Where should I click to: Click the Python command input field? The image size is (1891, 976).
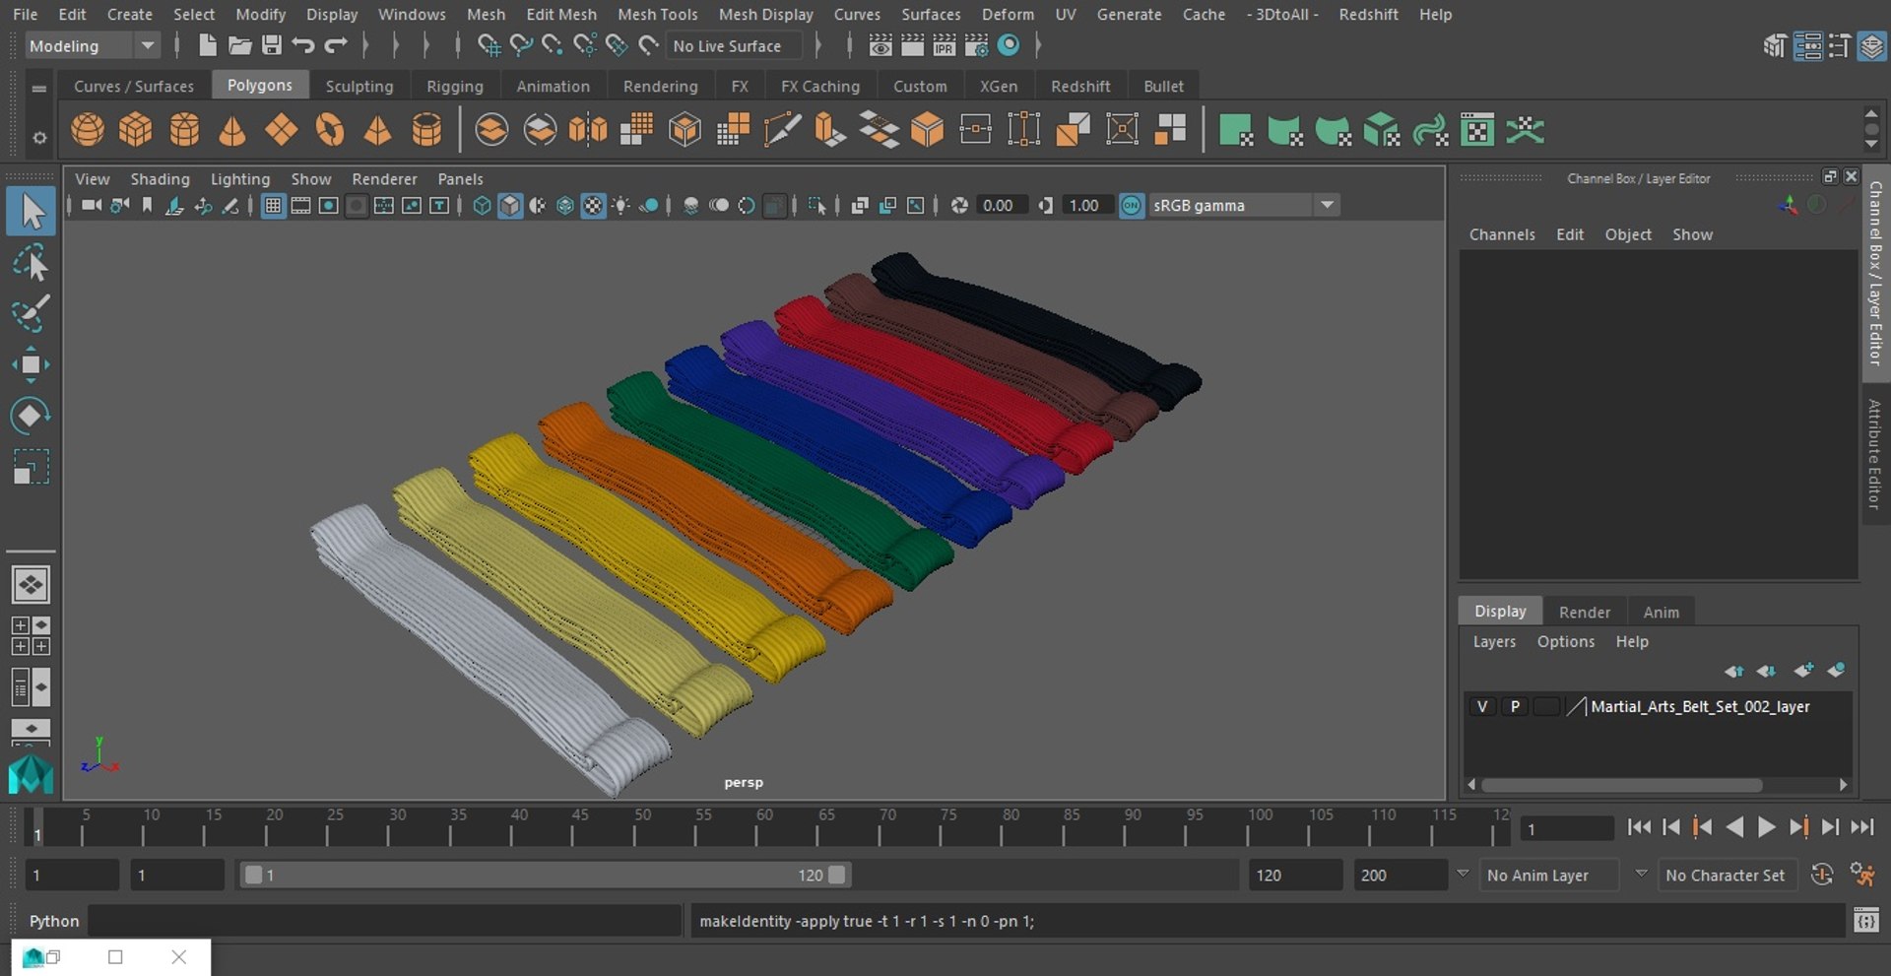tap(384, 921)
